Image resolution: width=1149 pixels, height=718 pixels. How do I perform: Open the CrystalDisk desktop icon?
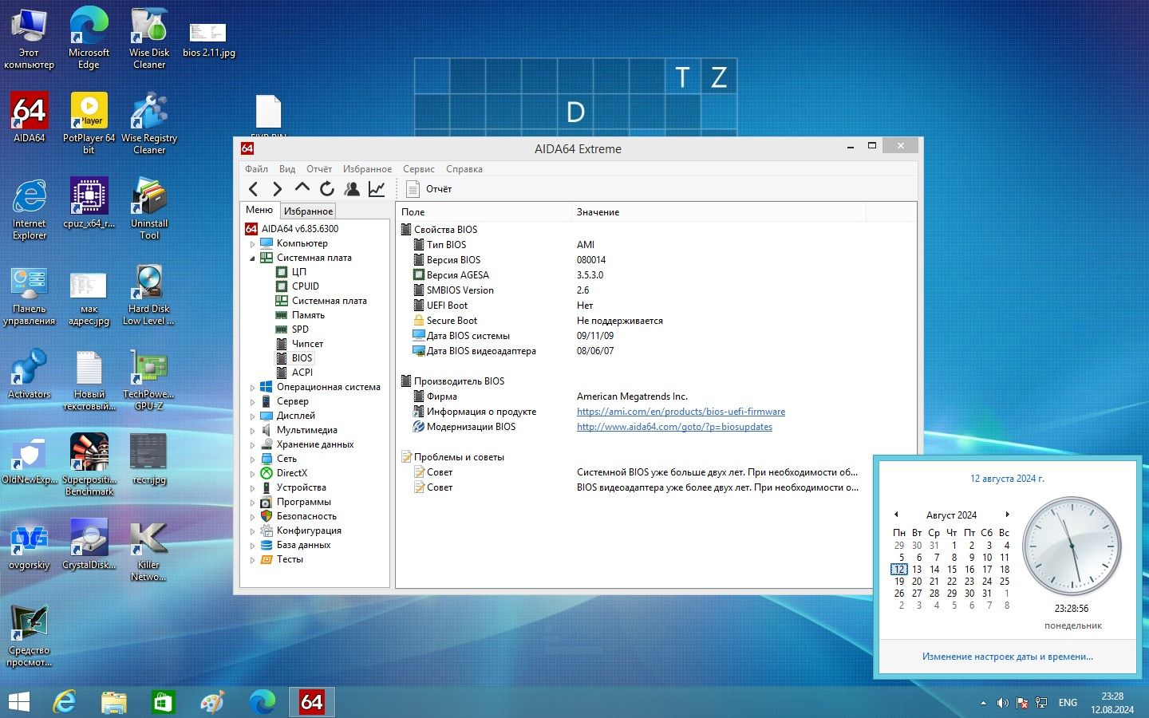[89, 545]
